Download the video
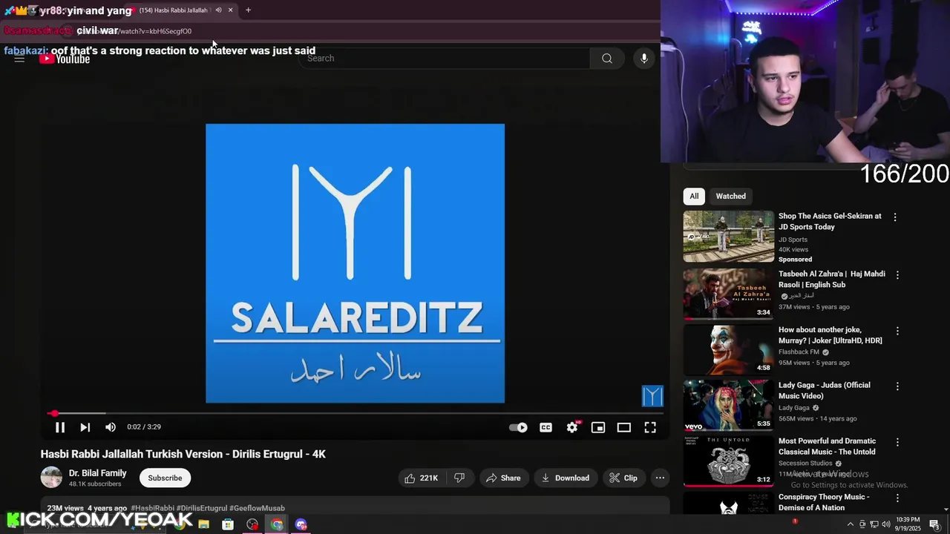Screen dimensions: 950x534 pyautogui.click(x=566, y=478)
